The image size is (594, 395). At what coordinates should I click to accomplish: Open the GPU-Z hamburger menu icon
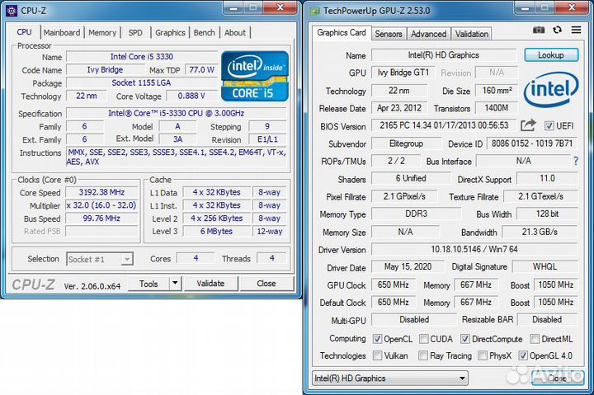tap(576, 30)
